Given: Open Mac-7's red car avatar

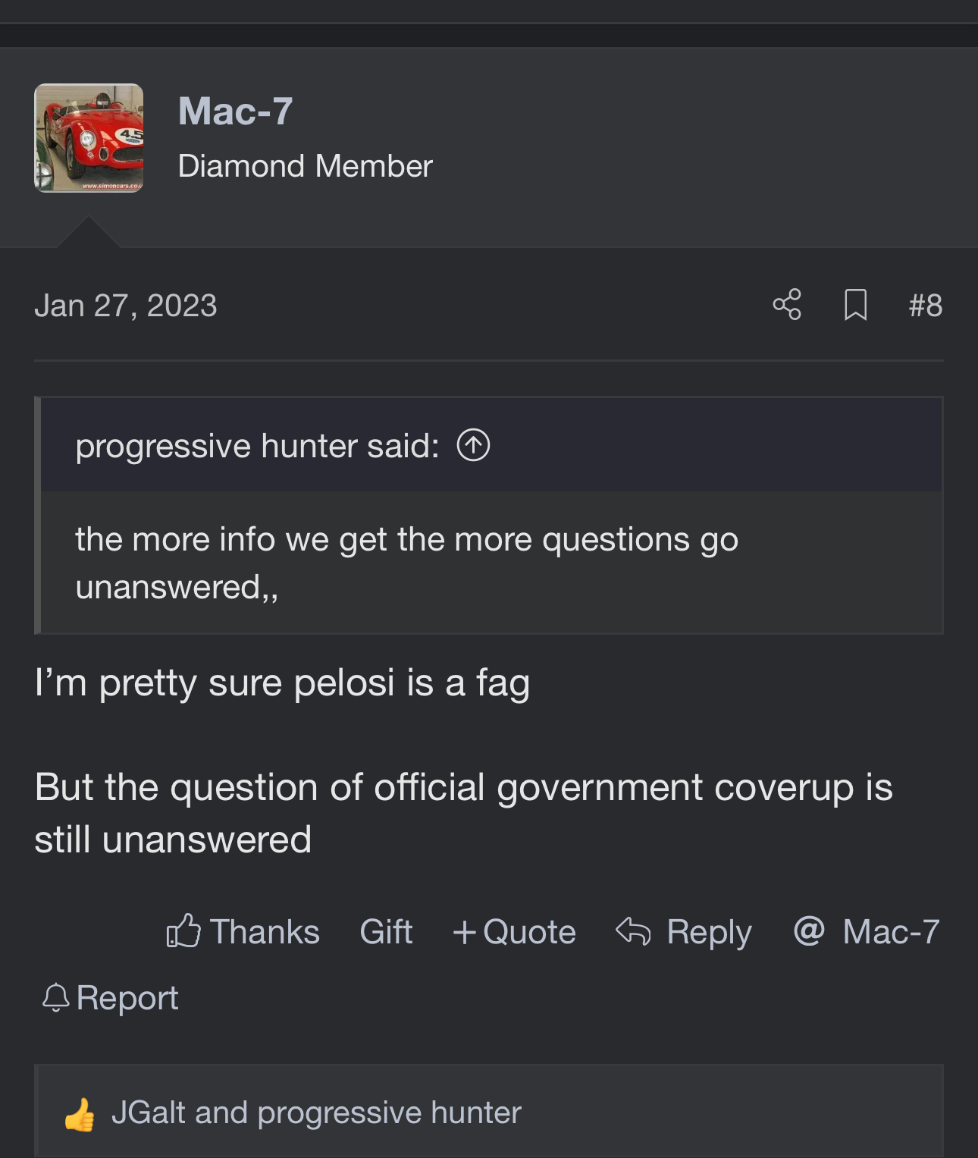Looking at the screenshot, I should [x=89, y=138].
